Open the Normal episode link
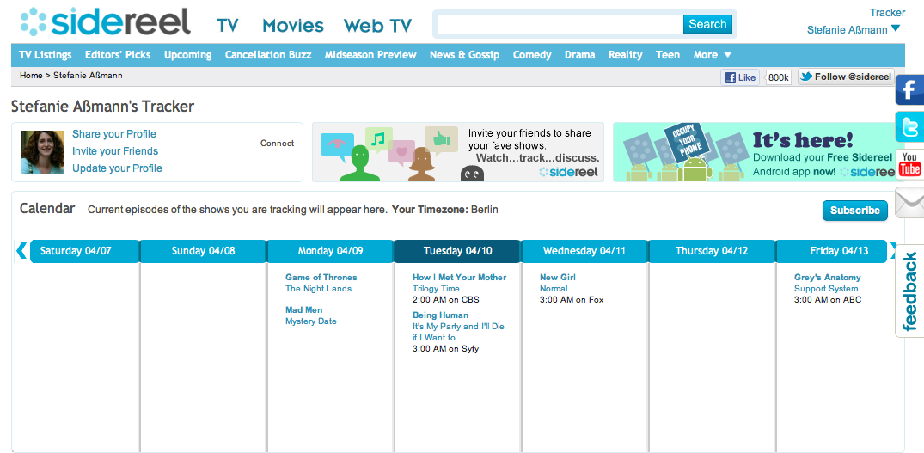 (x=554, y=288)
